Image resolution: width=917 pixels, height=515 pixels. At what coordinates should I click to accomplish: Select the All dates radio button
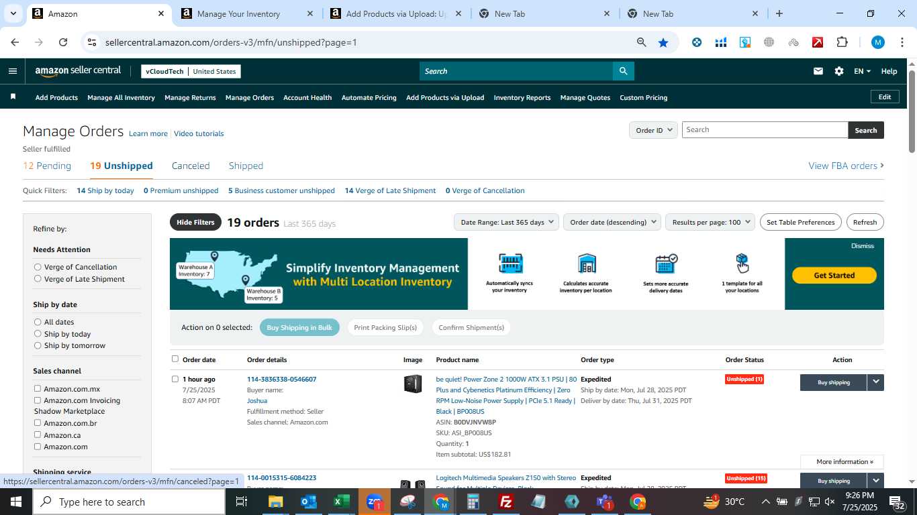pos(38,322)
